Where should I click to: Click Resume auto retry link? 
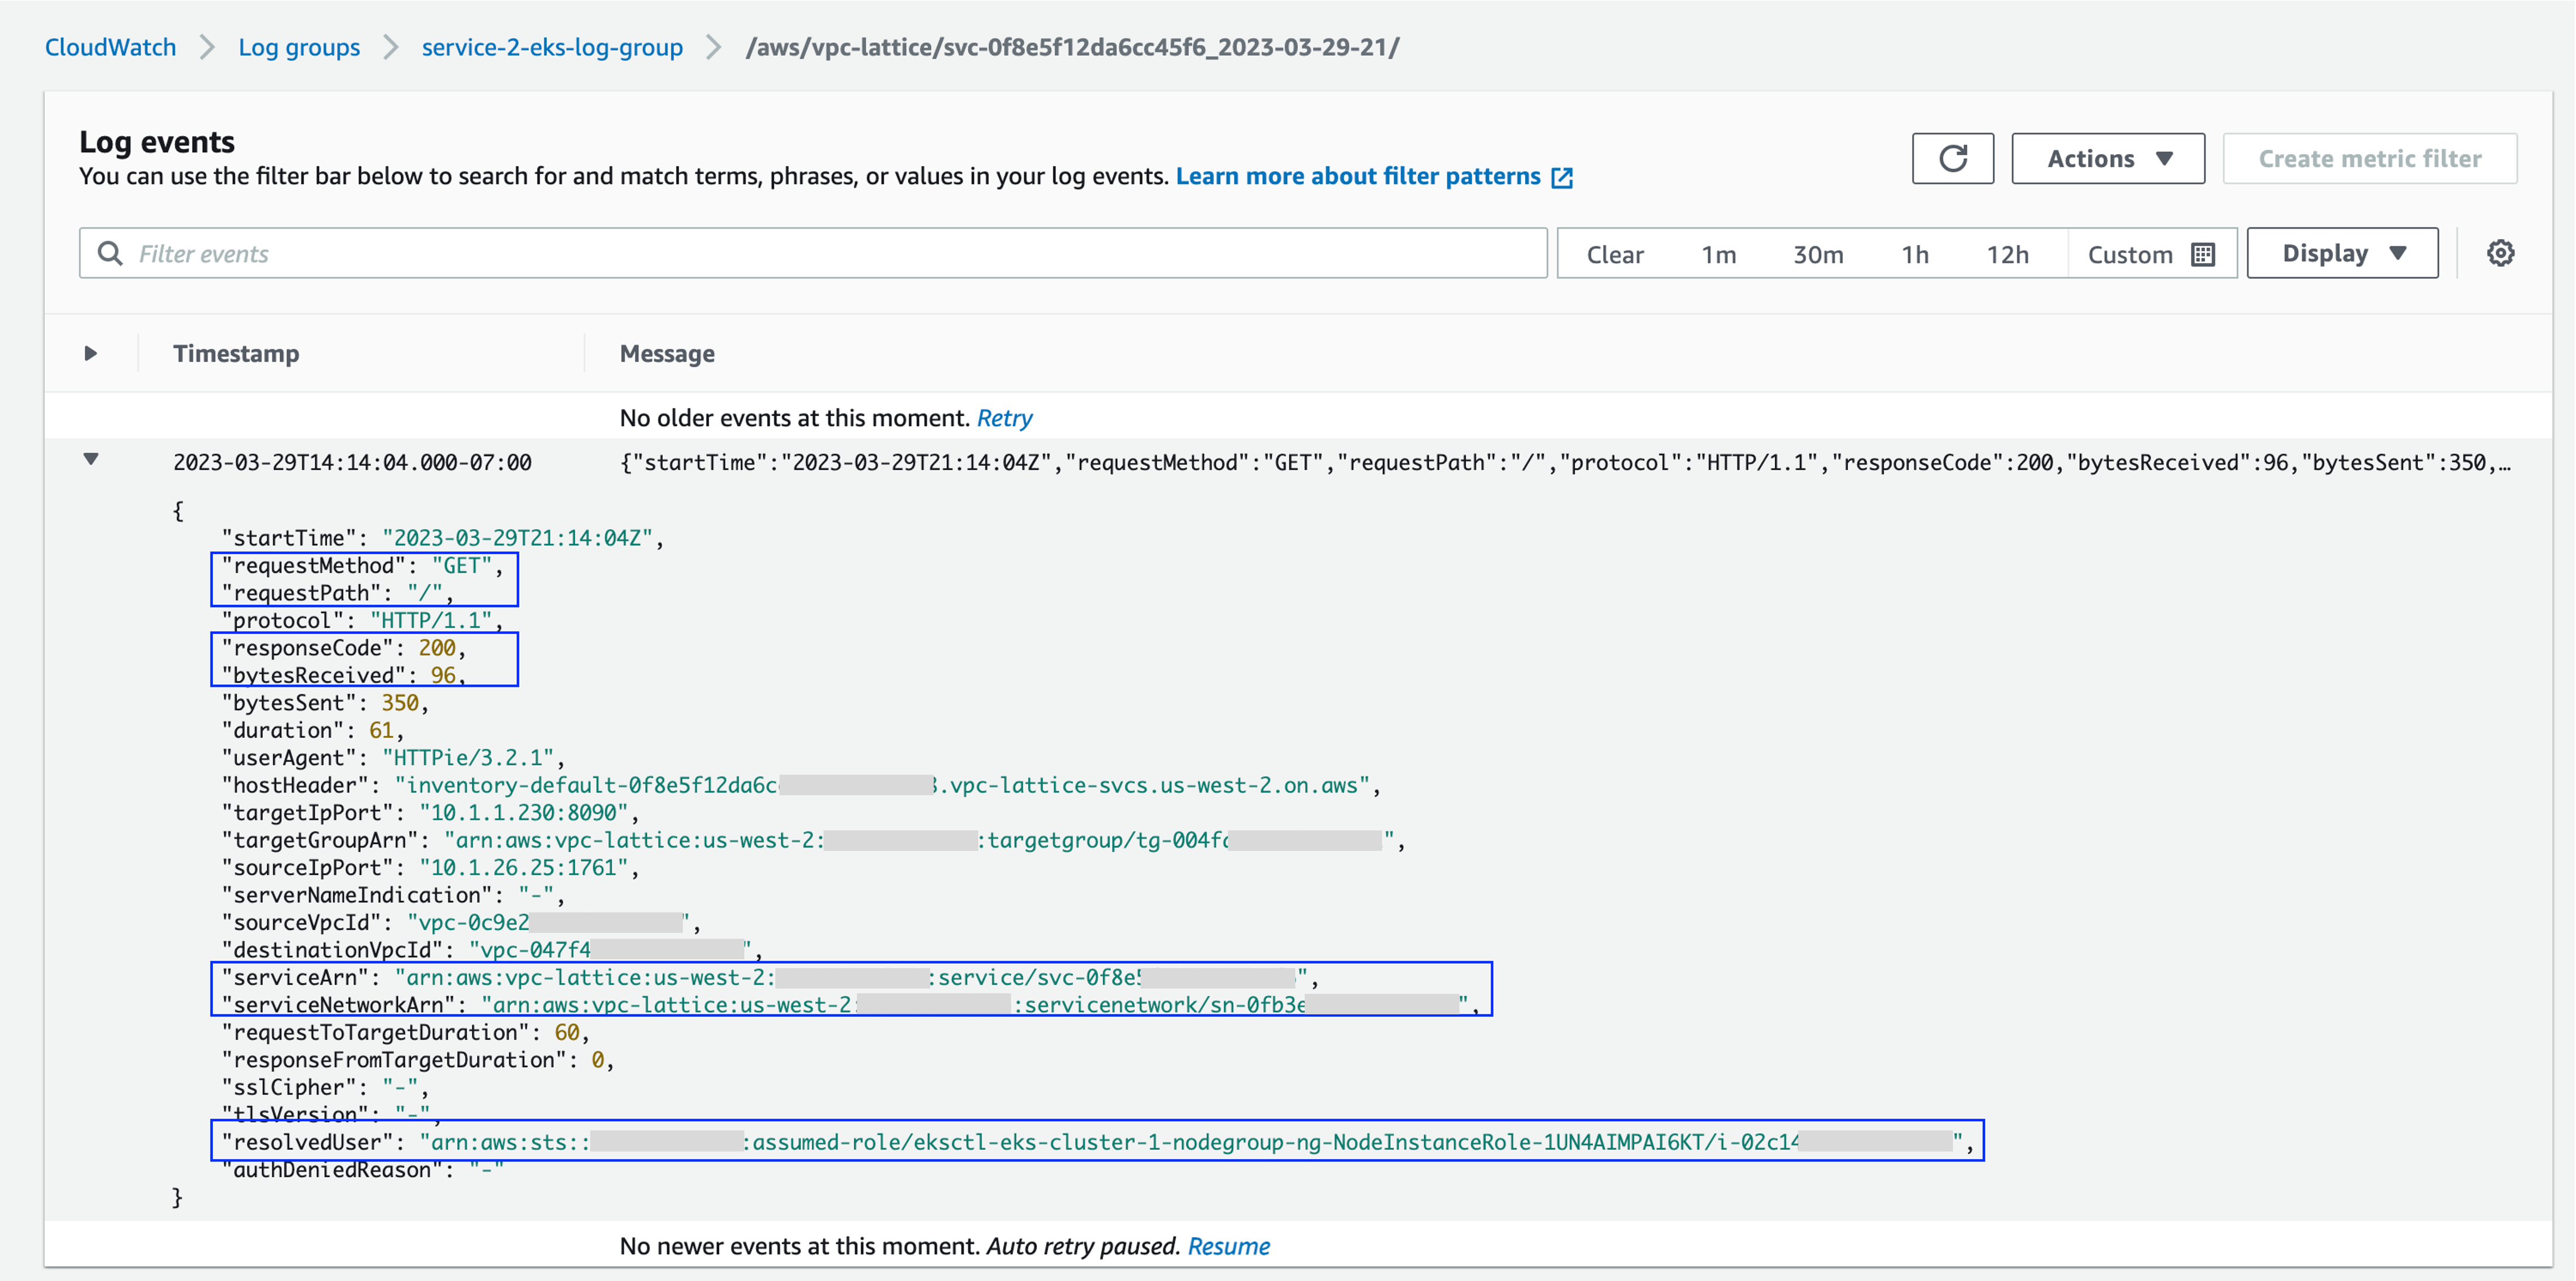1228,1246
